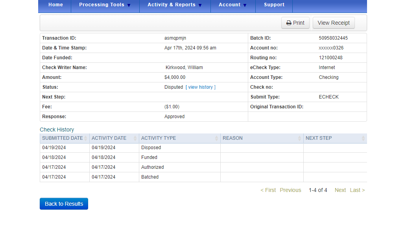
Task: Open the Support page
Action: [274, 5]
